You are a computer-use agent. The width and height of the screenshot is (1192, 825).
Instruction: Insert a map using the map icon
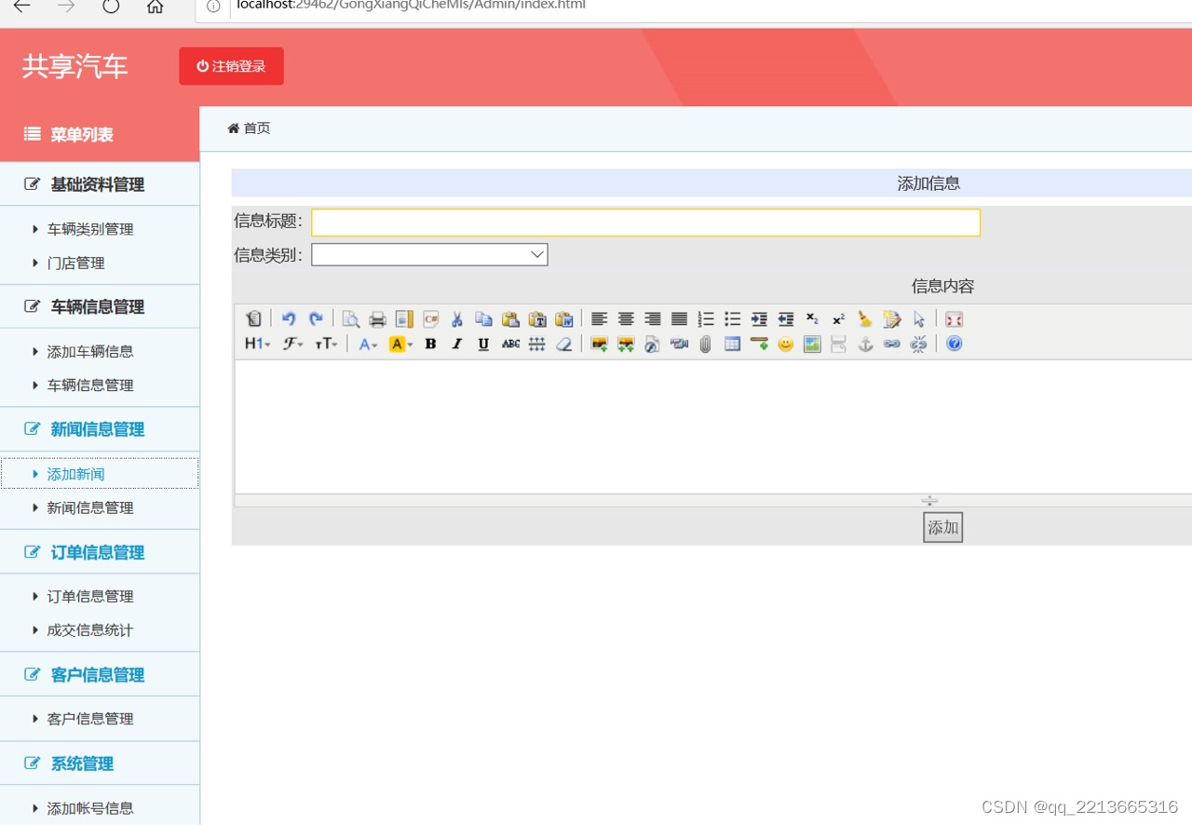coord(812,344)
